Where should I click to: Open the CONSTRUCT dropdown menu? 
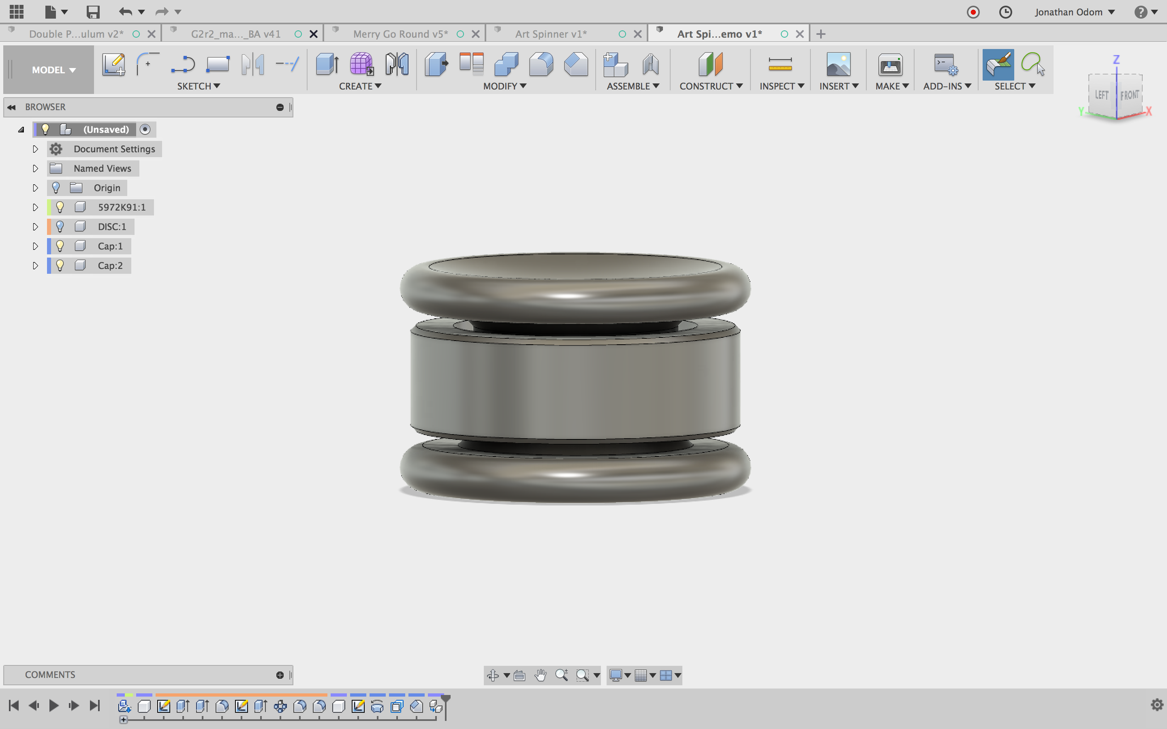[710, 86]
